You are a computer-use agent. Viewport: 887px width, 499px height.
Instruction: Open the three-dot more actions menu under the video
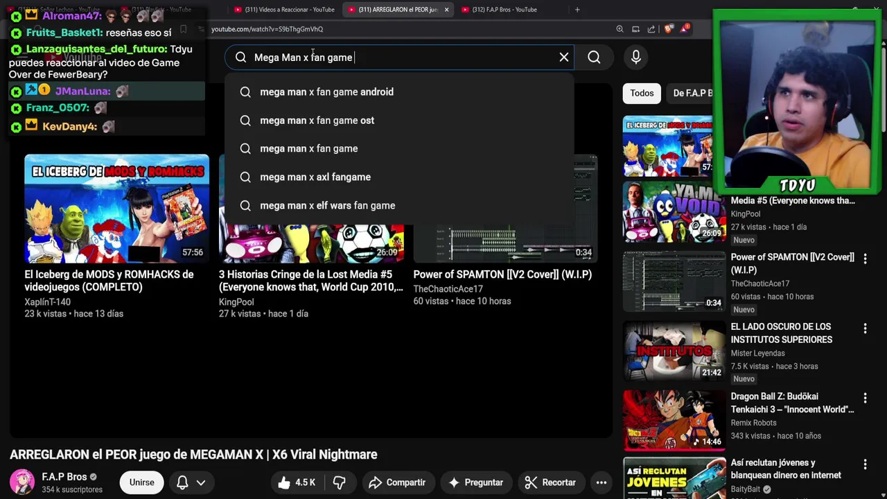coord(601,482)
